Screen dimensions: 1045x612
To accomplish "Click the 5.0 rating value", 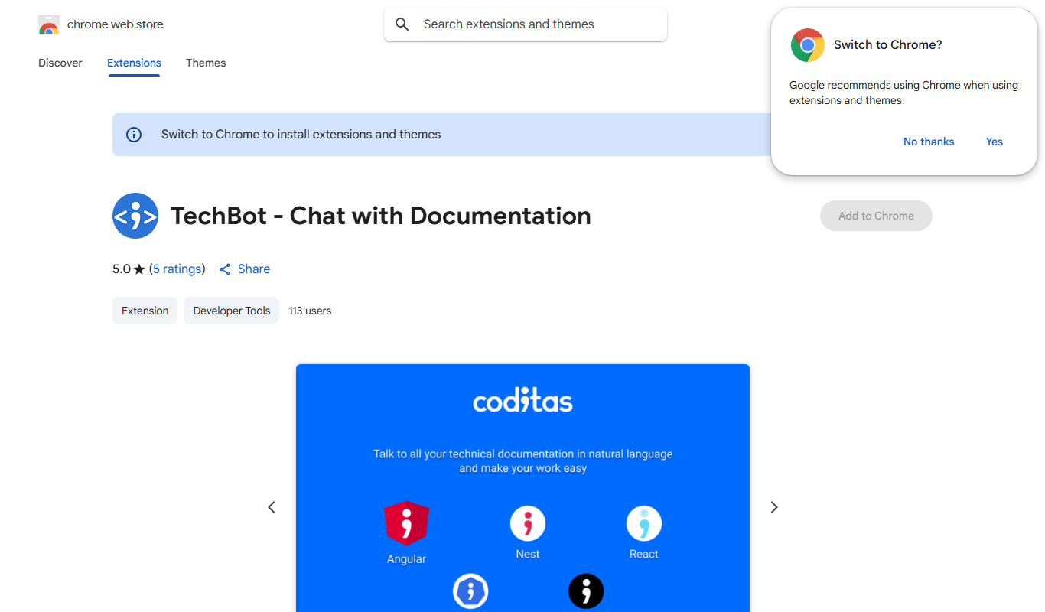I will click(x=122, y=269).
